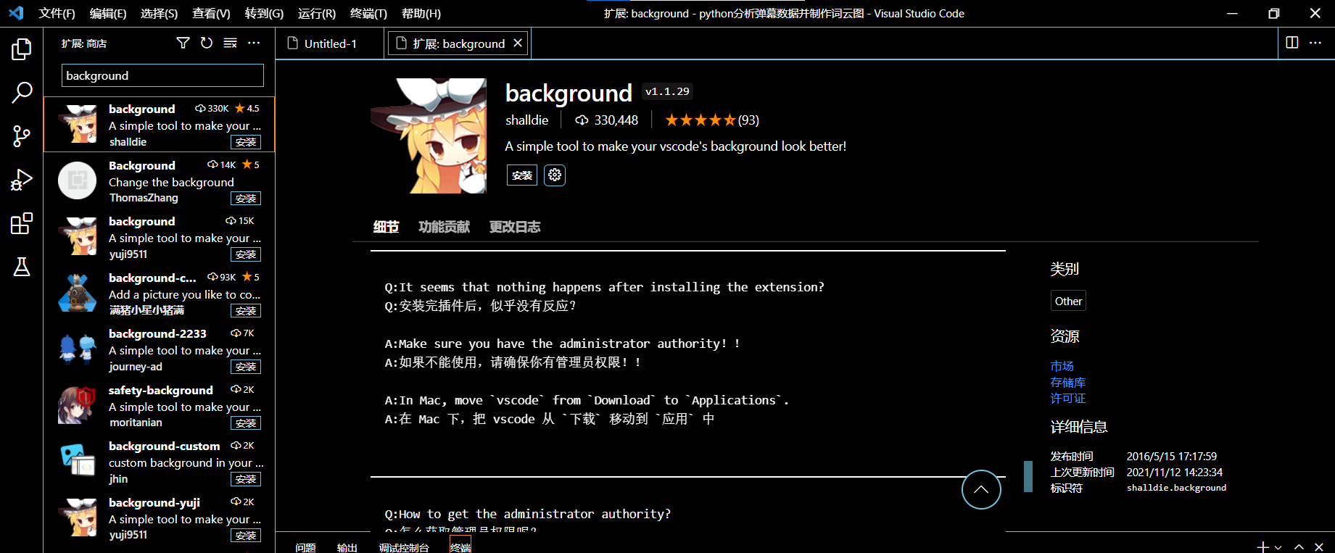1335x553 pixels.
Task: Select the 细节 details tab
Action: click(386, 227)
